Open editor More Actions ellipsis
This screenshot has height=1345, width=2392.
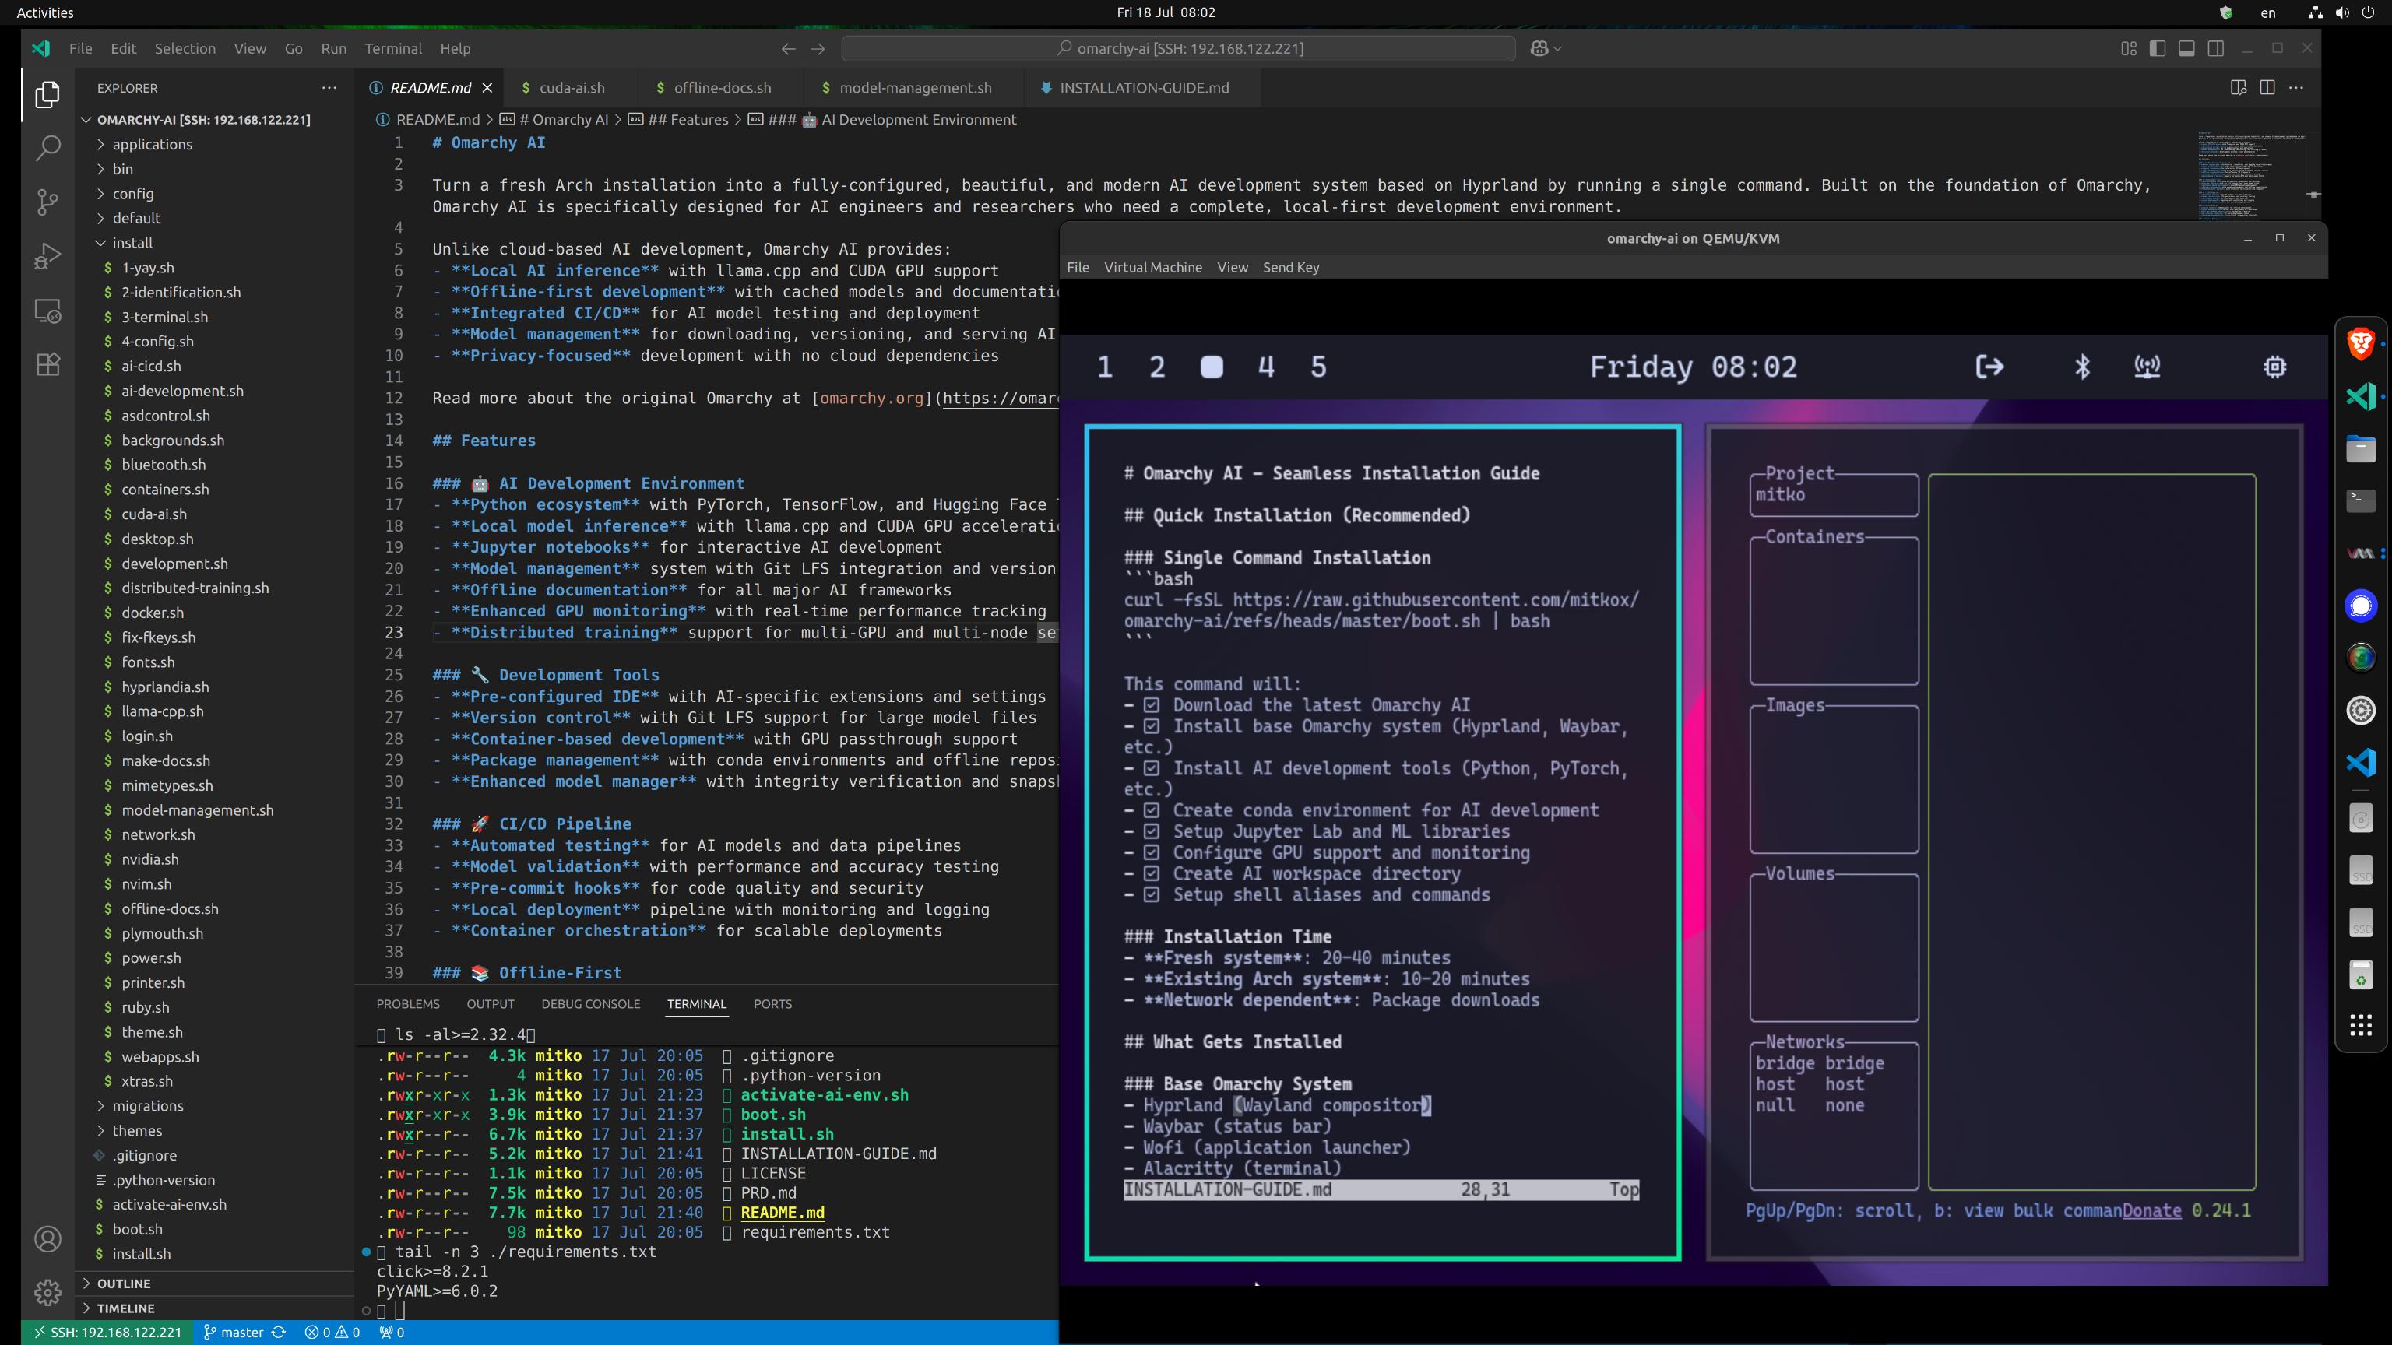[x=2296, y=87]
